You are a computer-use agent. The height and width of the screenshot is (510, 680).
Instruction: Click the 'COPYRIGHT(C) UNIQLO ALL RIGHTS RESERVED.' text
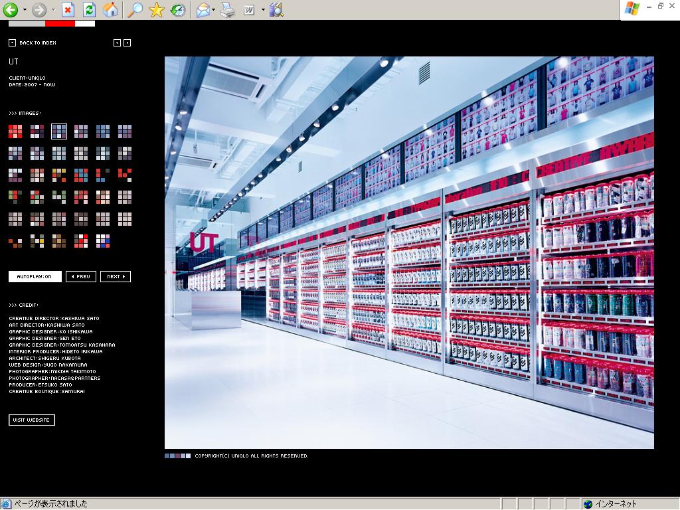252,456
